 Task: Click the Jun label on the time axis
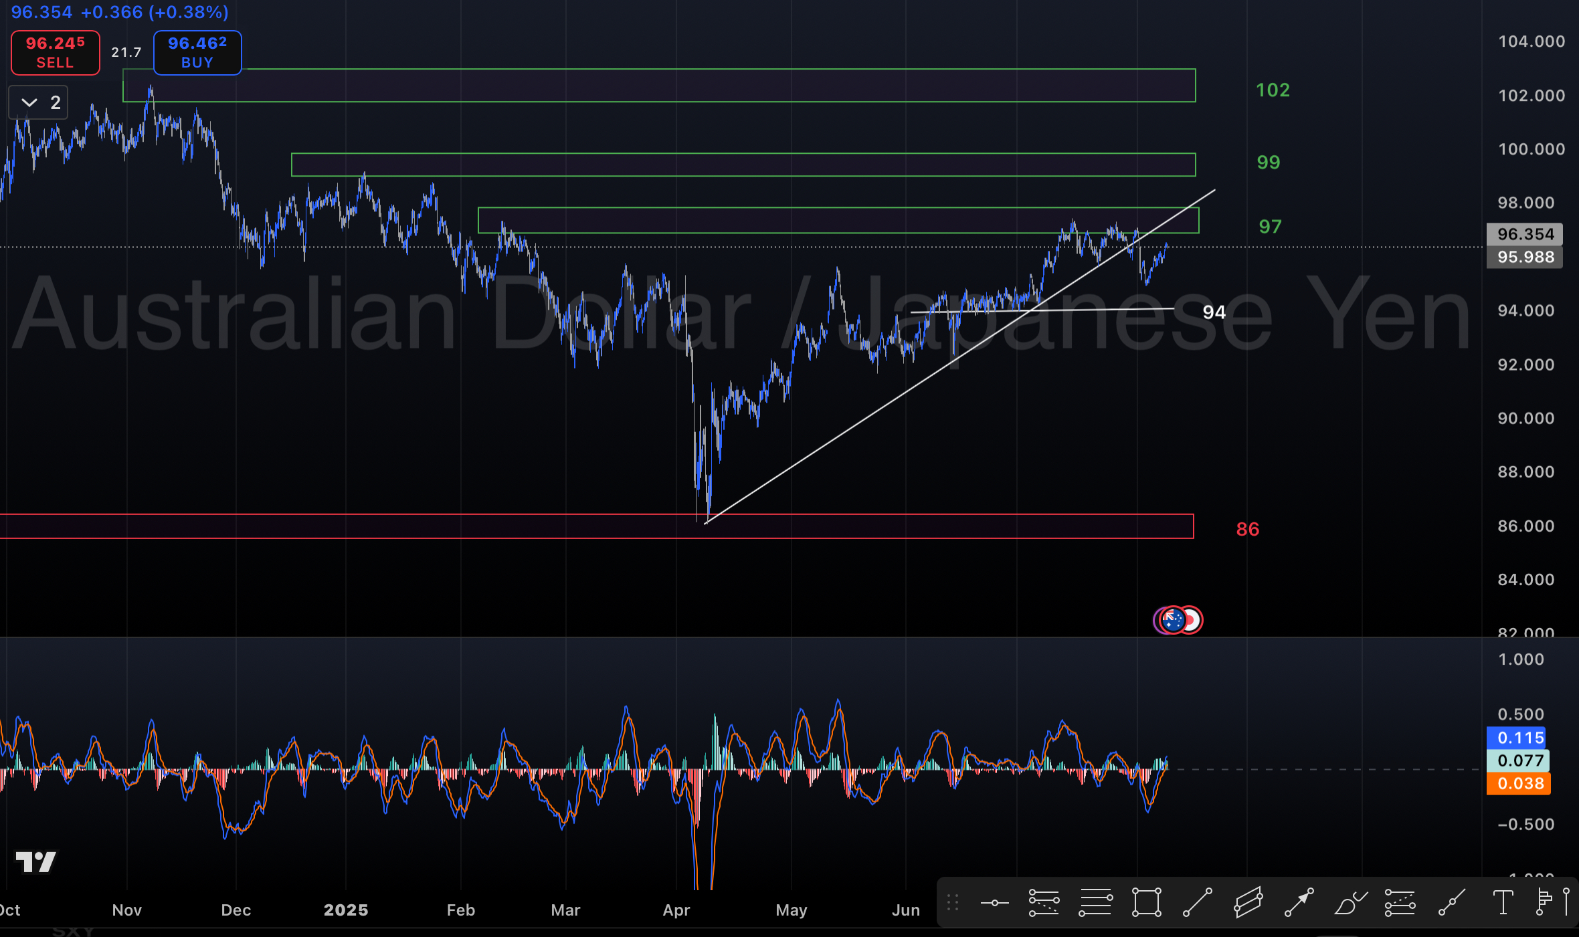tap(906, 910)
